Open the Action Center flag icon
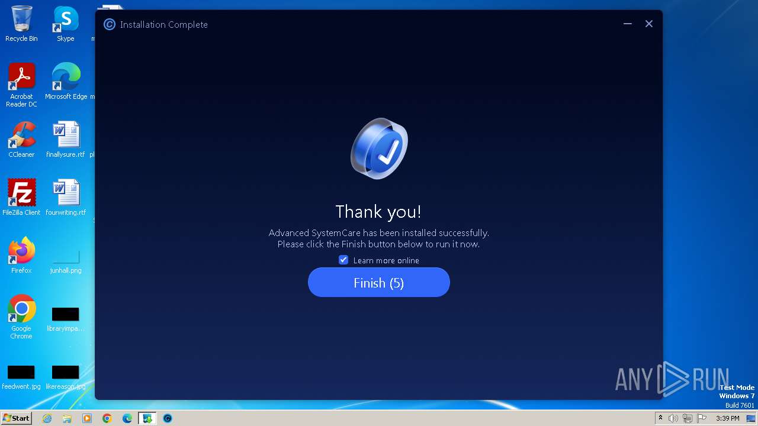 (x=702, y=418)
